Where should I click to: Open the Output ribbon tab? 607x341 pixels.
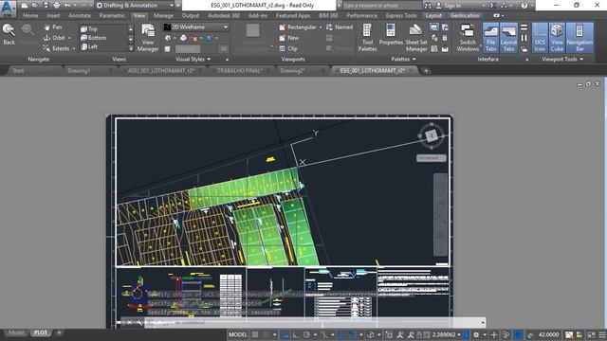(x=191, y=15)
